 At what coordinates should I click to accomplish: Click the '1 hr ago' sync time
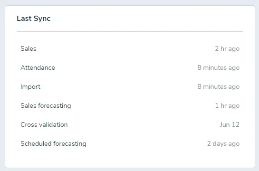point(227,106)
